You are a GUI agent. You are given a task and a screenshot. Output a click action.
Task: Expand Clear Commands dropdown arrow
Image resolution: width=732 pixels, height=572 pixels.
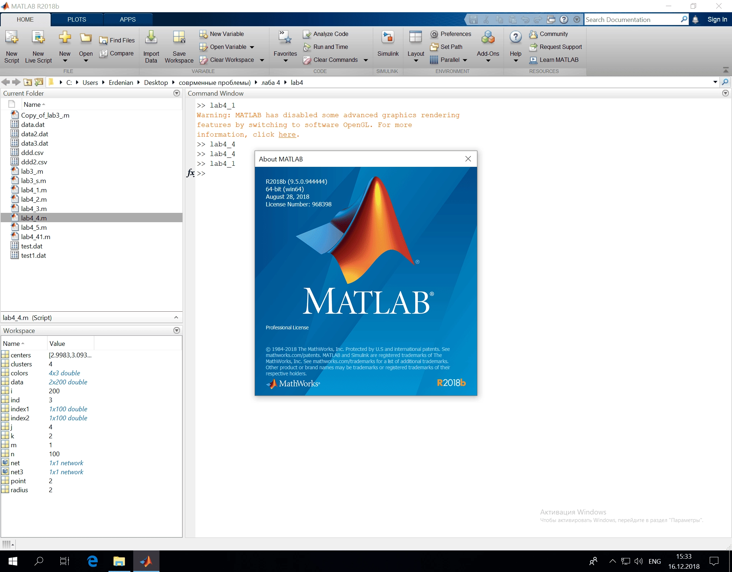tap(366, 60)
